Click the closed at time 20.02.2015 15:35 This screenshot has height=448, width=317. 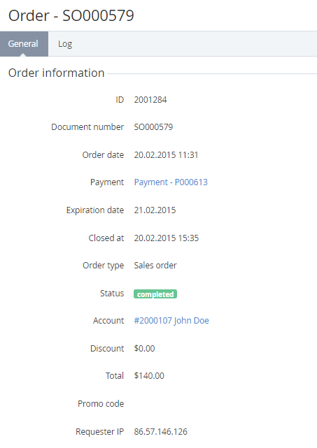pos(167,238)
